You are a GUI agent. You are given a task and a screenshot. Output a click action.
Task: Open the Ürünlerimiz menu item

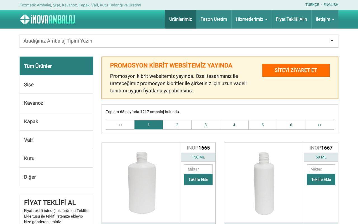180,19
